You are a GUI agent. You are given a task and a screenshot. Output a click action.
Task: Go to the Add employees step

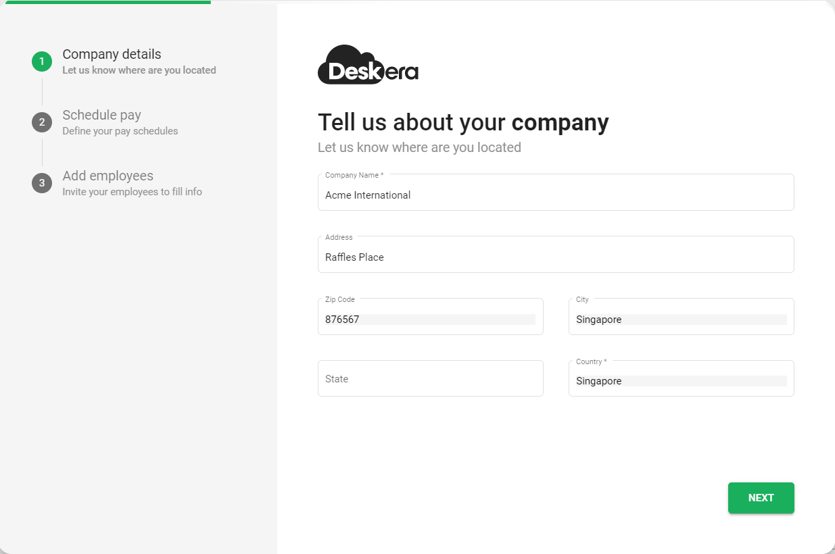(x=108, y=176)
